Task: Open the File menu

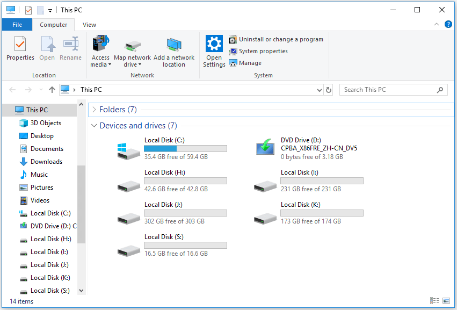Action: pos(17,24)
